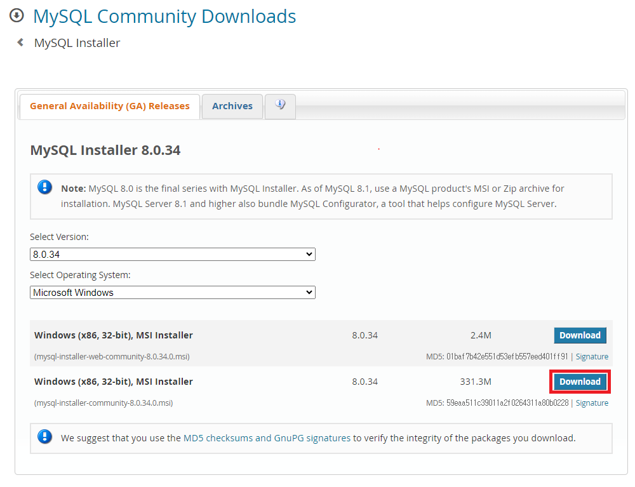The height and width of the screenshot is (487, 635).
Task: Click filename mysql-installer-web-community-8.0.34.0.msi
Action: (112, 357)
